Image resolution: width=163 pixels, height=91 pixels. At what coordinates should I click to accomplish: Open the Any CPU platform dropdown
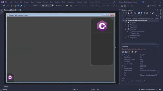[x=48, y=6]
